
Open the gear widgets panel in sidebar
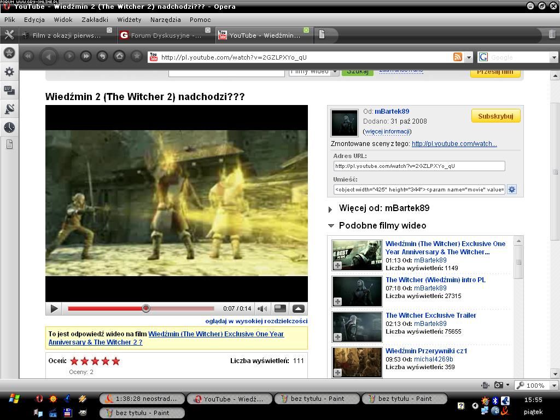coord(9,72)
